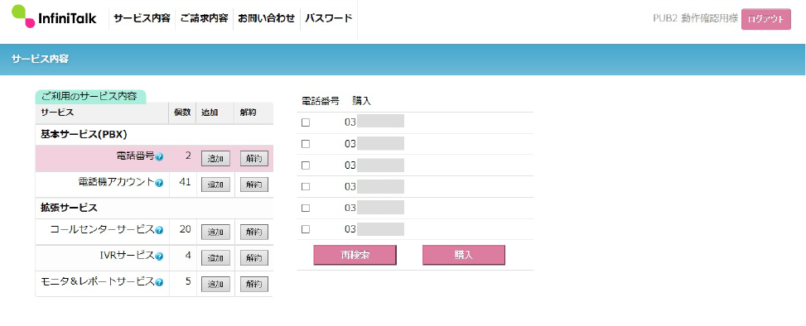Check the last 03 phone number checkbox
This screenshot has height=326, width=806.
(306, 229)
